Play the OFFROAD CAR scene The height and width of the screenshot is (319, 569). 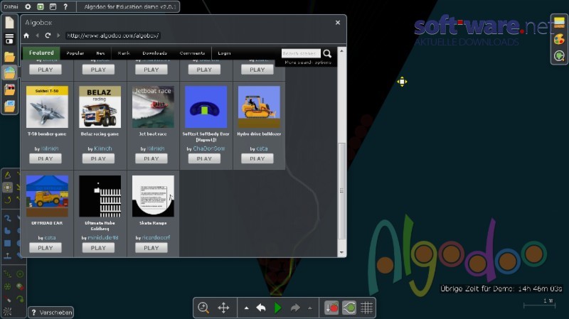pos(46,247)
